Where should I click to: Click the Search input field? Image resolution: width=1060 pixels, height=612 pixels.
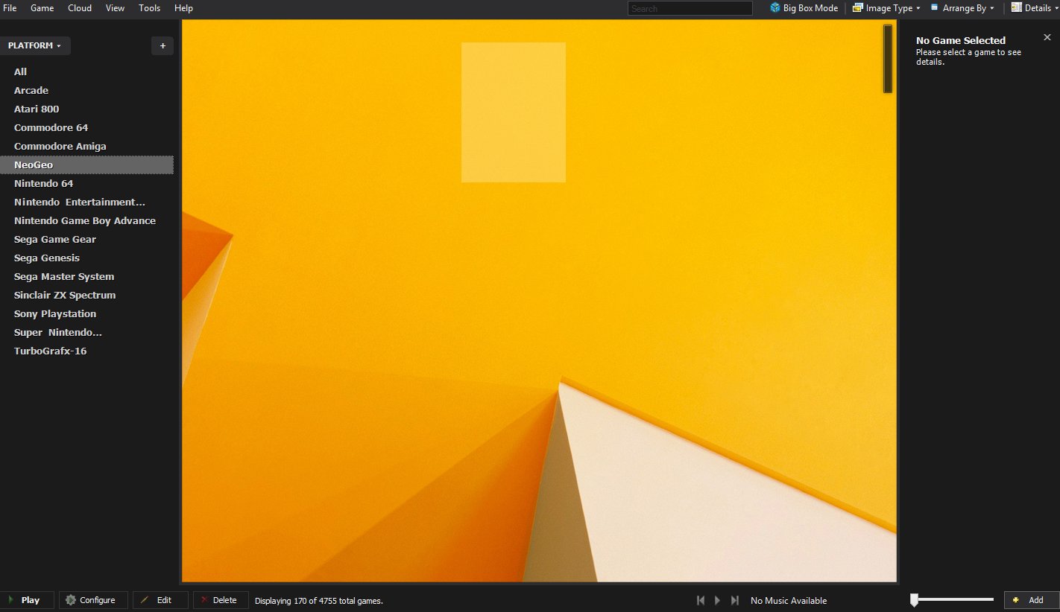690,8
